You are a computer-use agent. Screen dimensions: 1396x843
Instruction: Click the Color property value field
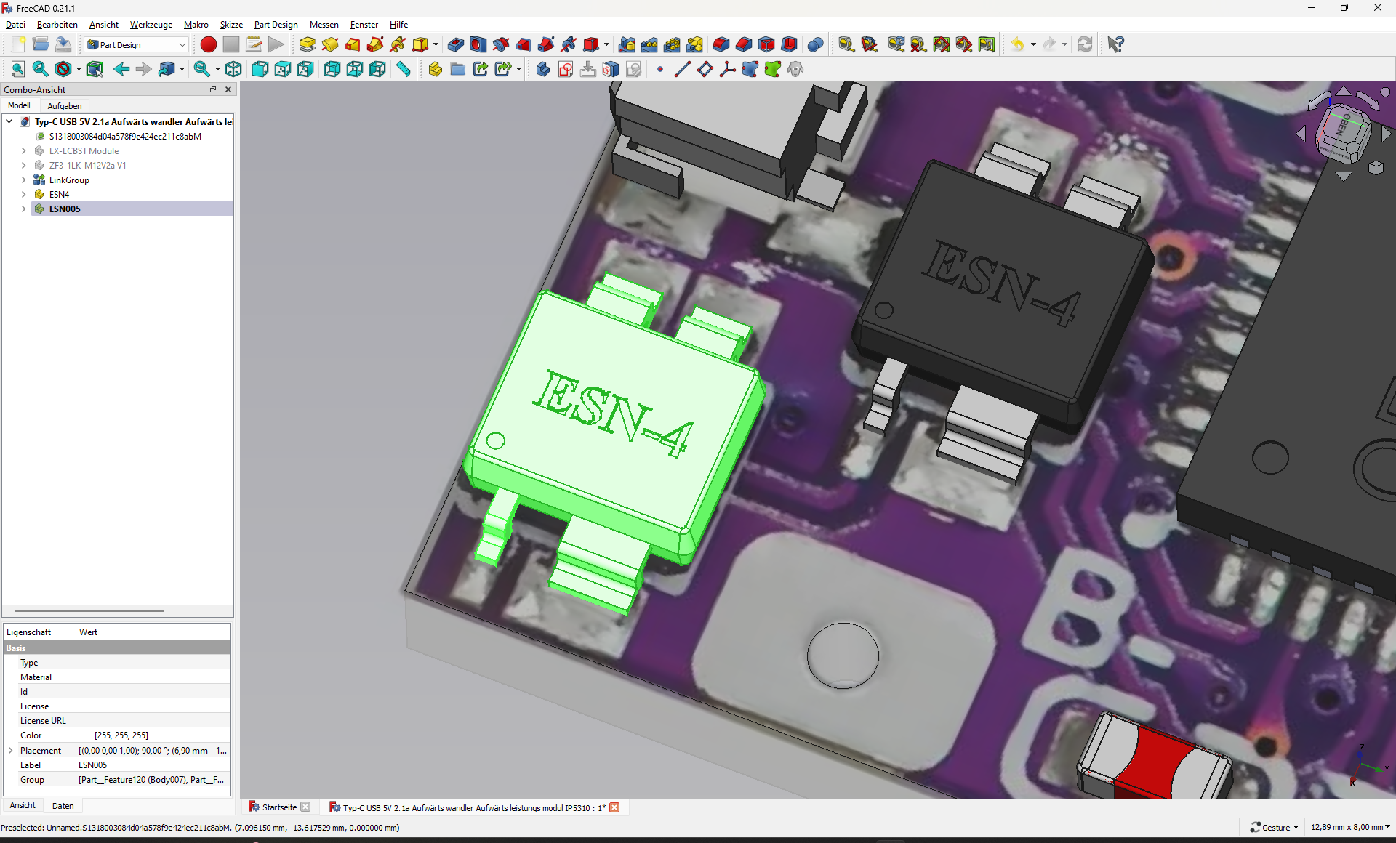[153, 735]
